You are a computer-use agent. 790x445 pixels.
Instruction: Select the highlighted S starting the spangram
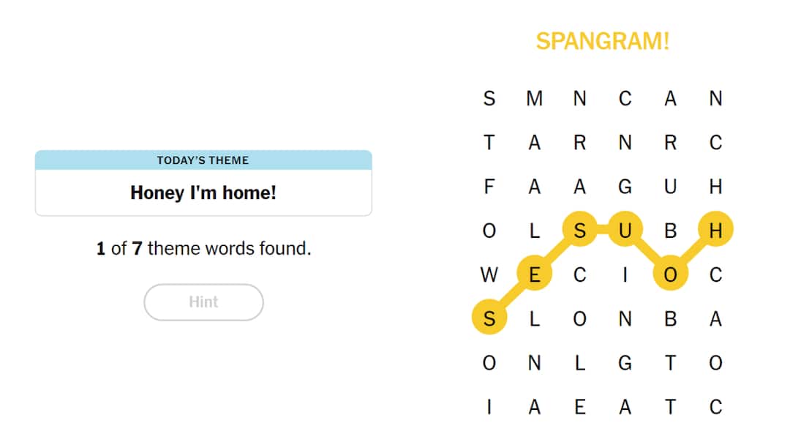pyautogui.click(x=489, y=318)
